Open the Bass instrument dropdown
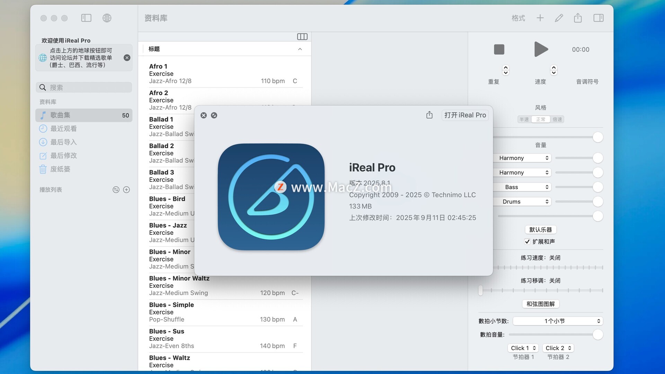 pos(522,187)
